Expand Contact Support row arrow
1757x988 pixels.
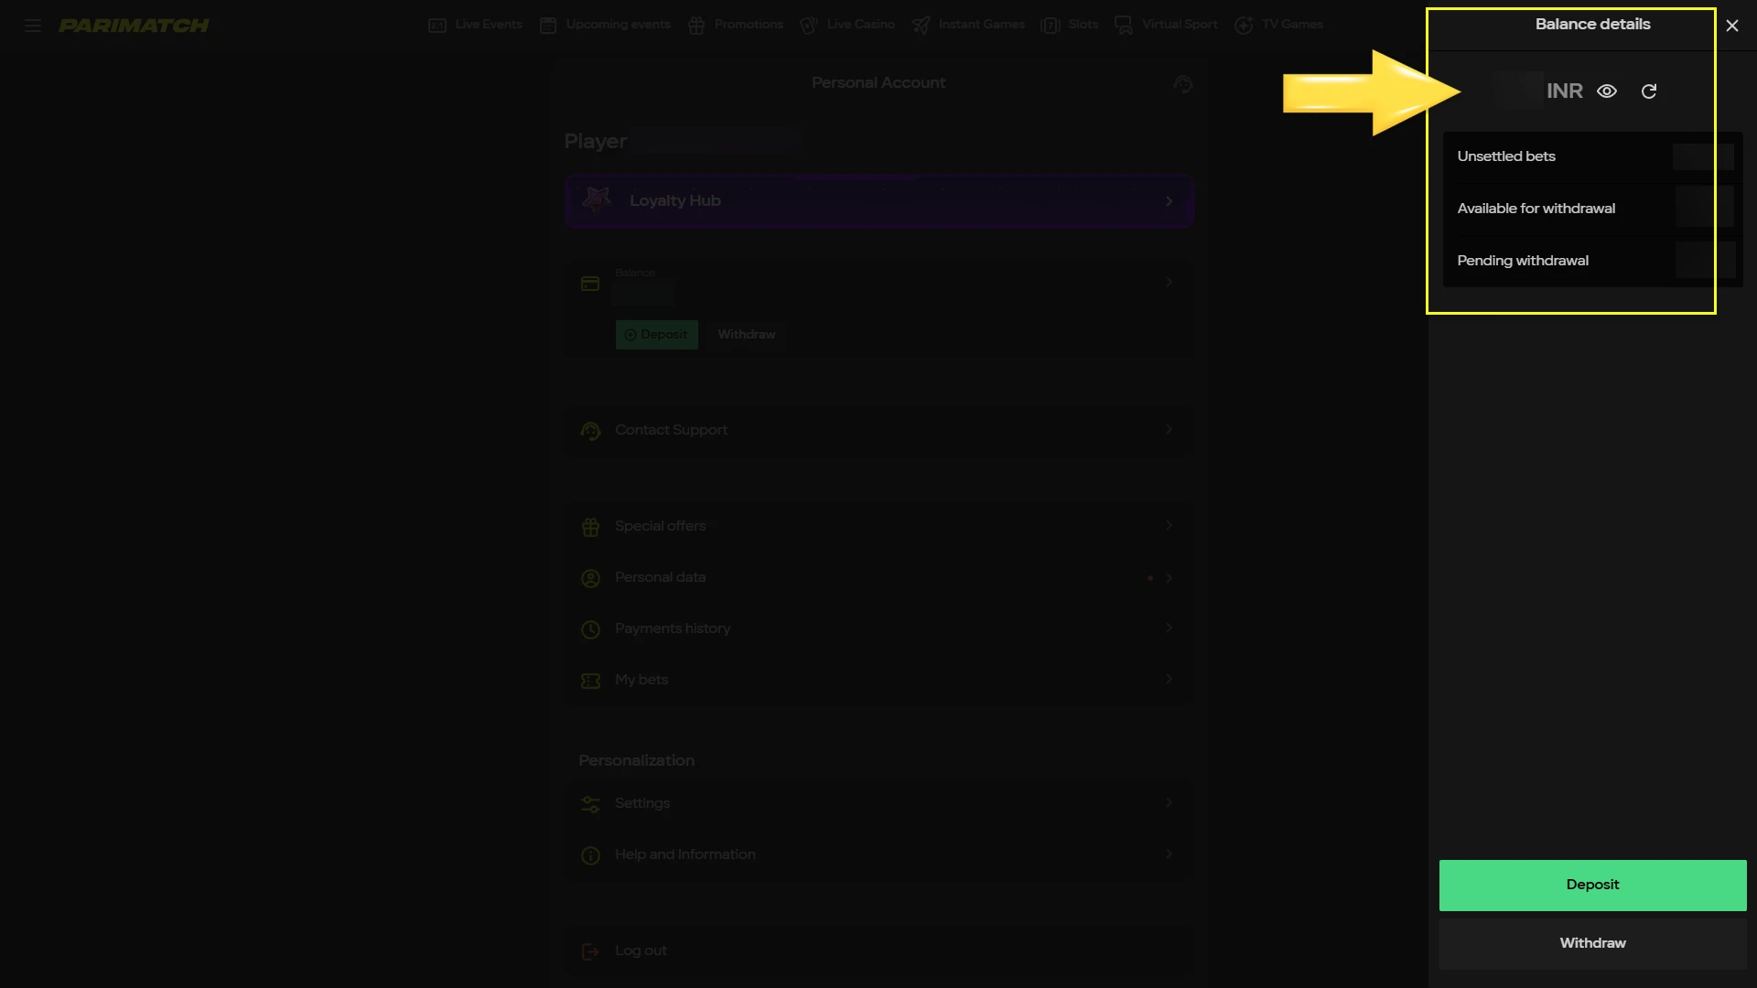[x=1169, y=430]
